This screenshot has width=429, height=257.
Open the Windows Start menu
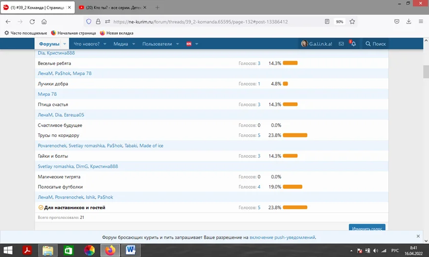(8, 250)
